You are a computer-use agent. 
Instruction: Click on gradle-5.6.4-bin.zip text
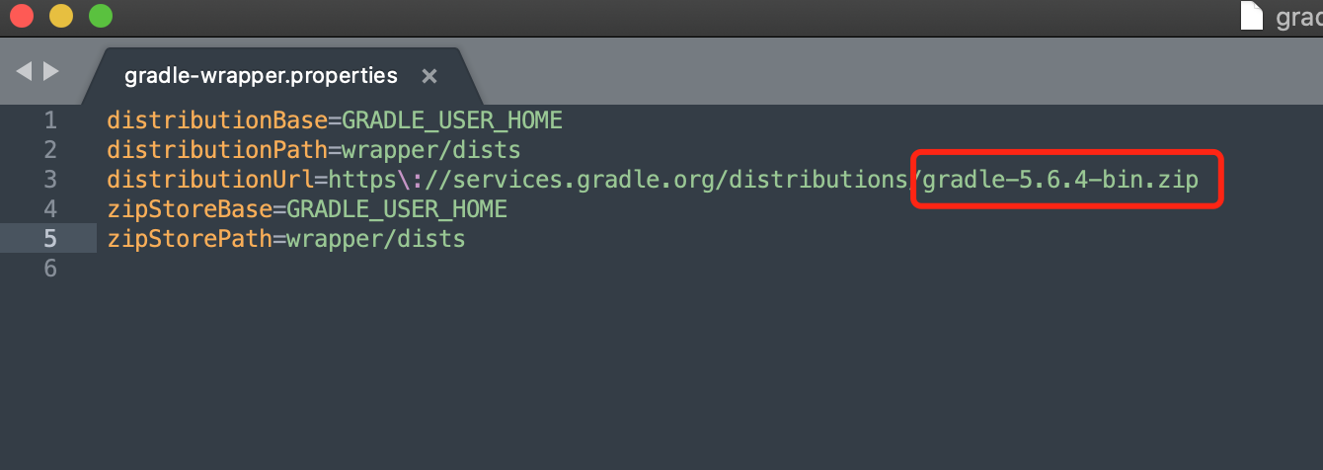coord(1059,180)
